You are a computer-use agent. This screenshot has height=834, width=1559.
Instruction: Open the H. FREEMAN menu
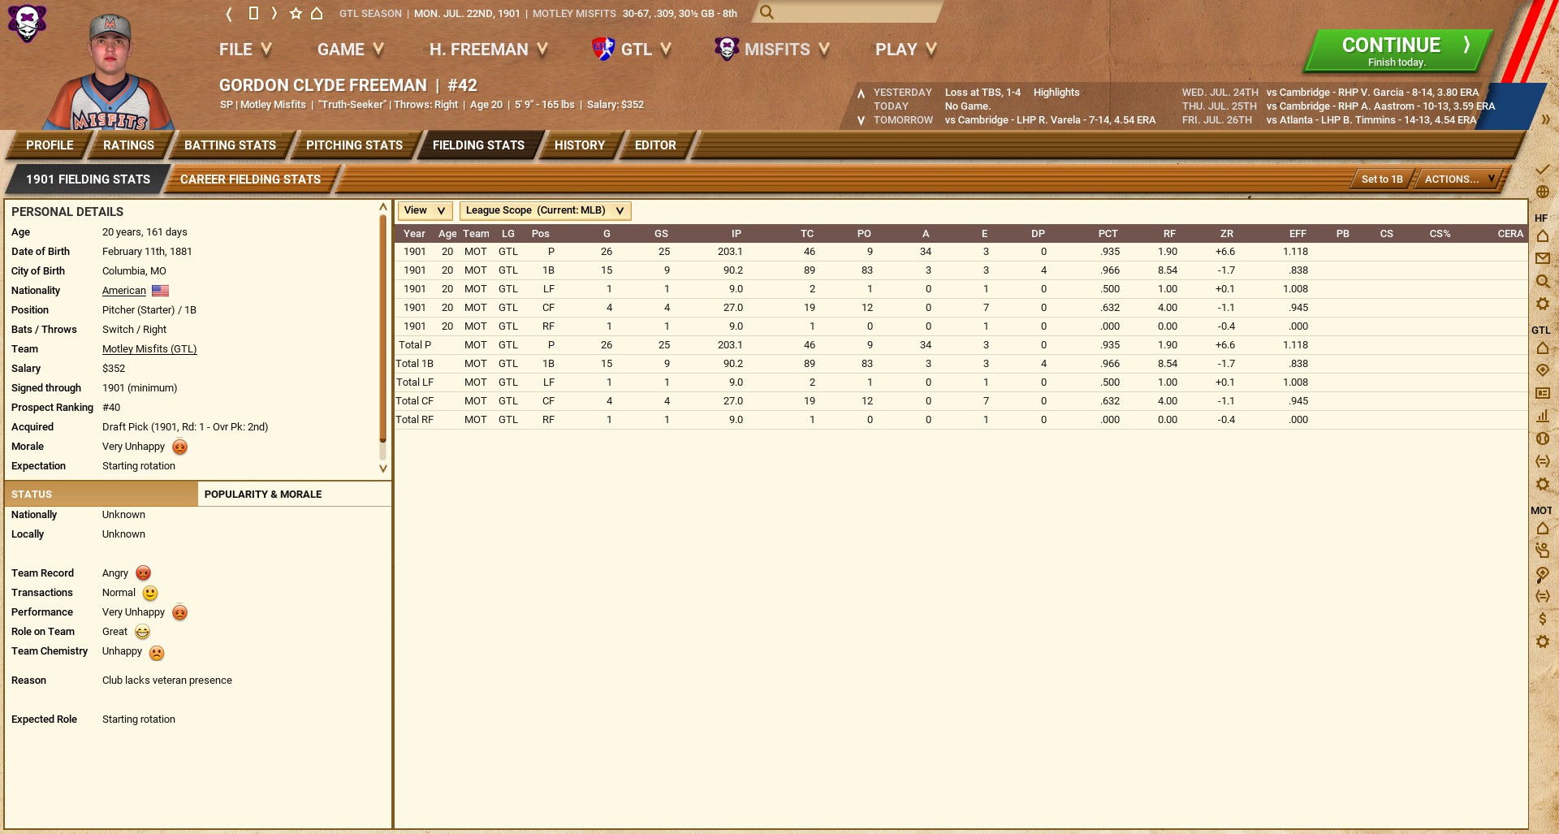click(x=489, y=50)
